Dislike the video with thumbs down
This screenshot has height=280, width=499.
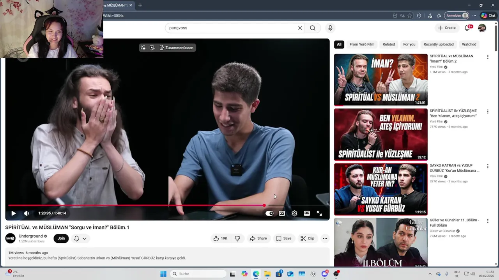coord(237,238)
